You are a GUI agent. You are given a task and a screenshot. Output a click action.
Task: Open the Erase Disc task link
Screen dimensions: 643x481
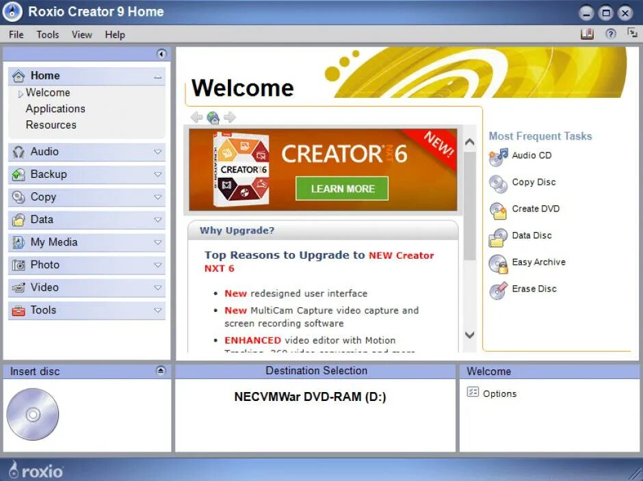(x=534, y=289)
